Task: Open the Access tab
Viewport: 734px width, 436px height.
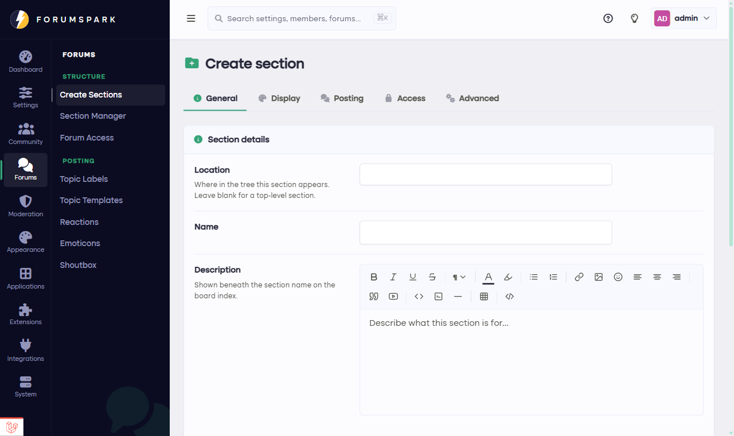Action: coord(405,98)
